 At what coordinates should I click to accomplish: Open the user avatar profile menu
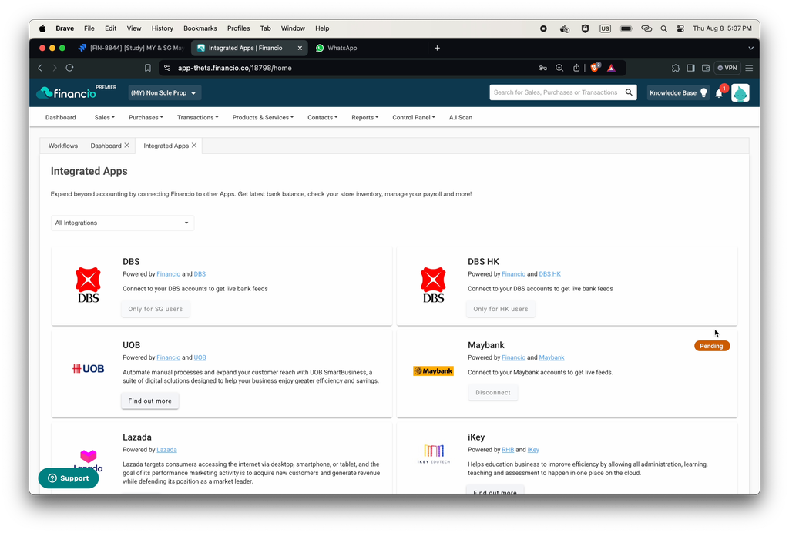(x=740, y=93)
